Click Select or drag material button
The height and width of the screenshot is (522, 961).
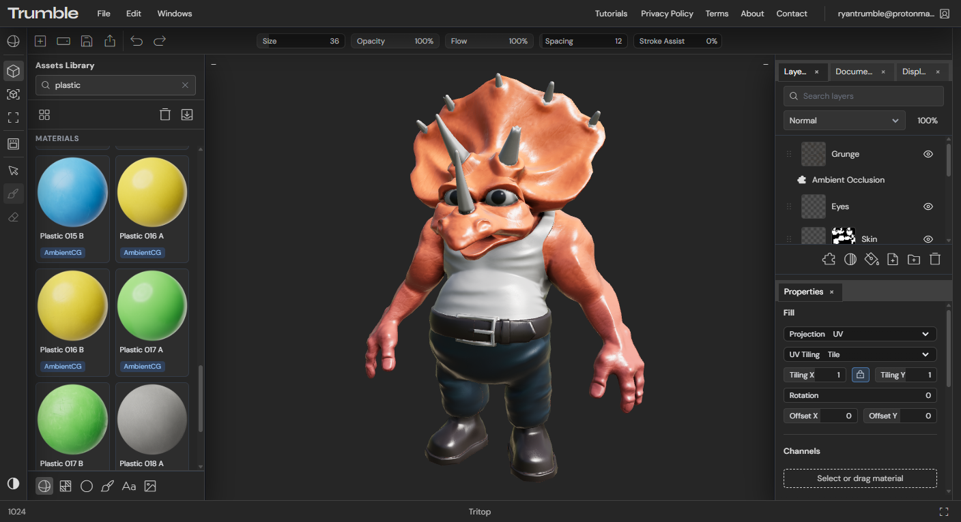859,478
